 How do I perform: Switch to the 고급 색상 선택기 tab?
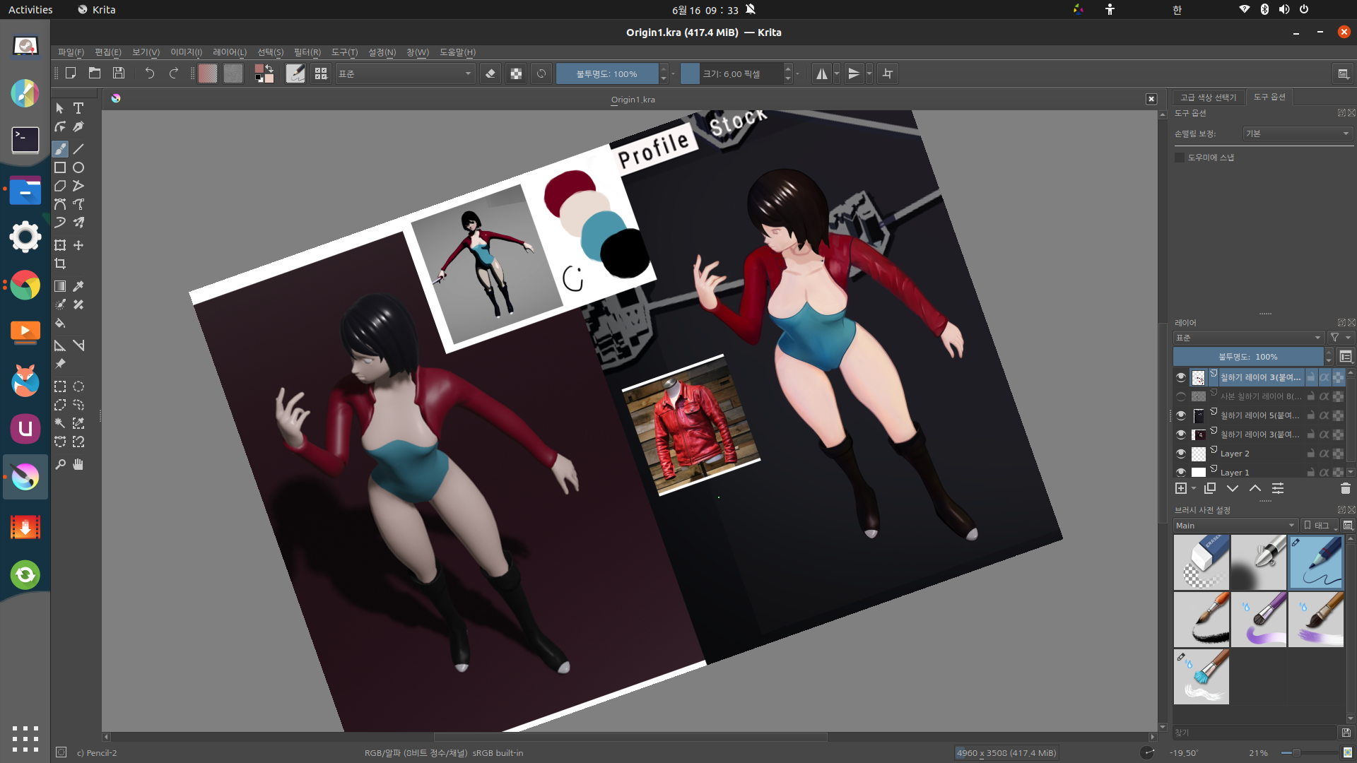click(1209, 97)
